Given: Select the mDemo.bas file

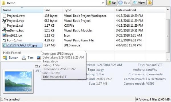Looking at the screenshot, I should pos(15,31).
